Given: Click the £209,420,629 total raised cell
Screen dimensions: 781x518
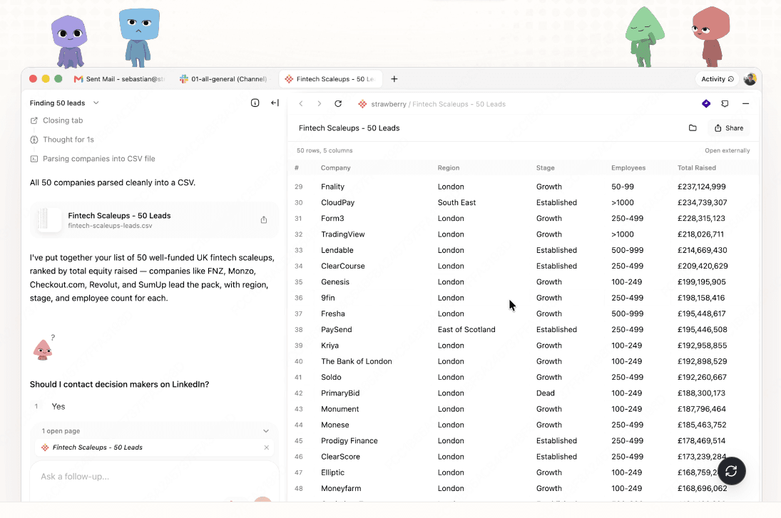Looking at the screenshot, I should coord(703,266).
